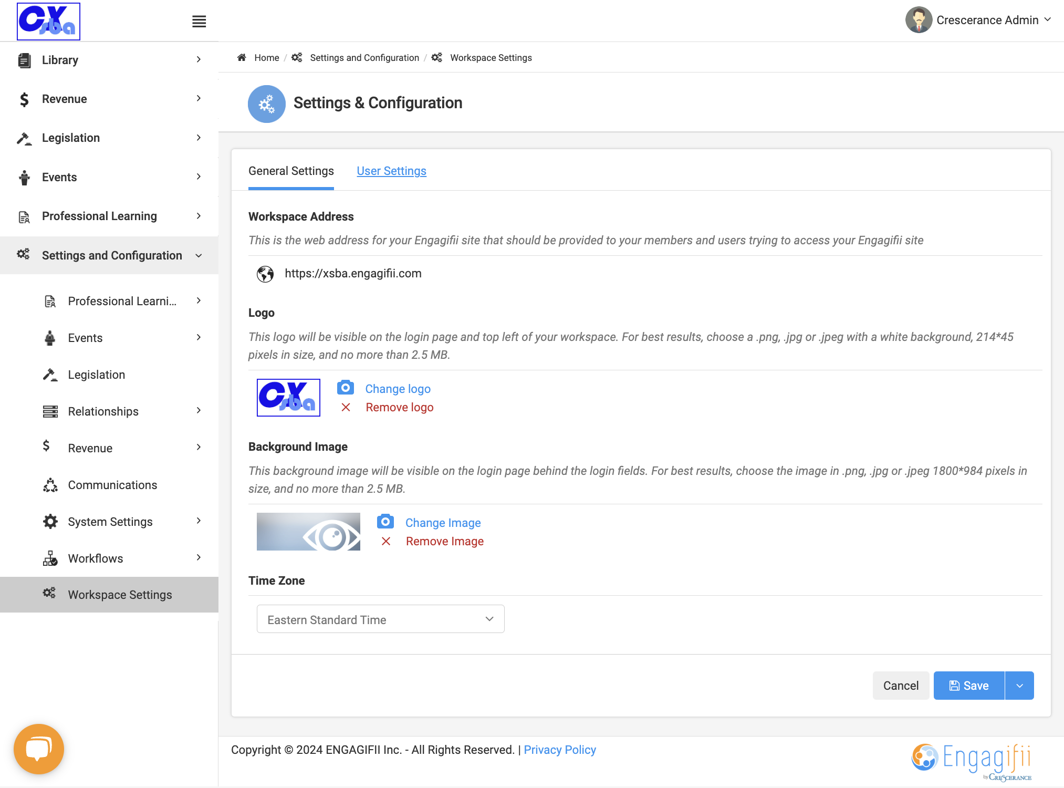Open the Crescerance Admin user menu arrow
Viewport: 1064px width, 788px height.
point(1048,19)
